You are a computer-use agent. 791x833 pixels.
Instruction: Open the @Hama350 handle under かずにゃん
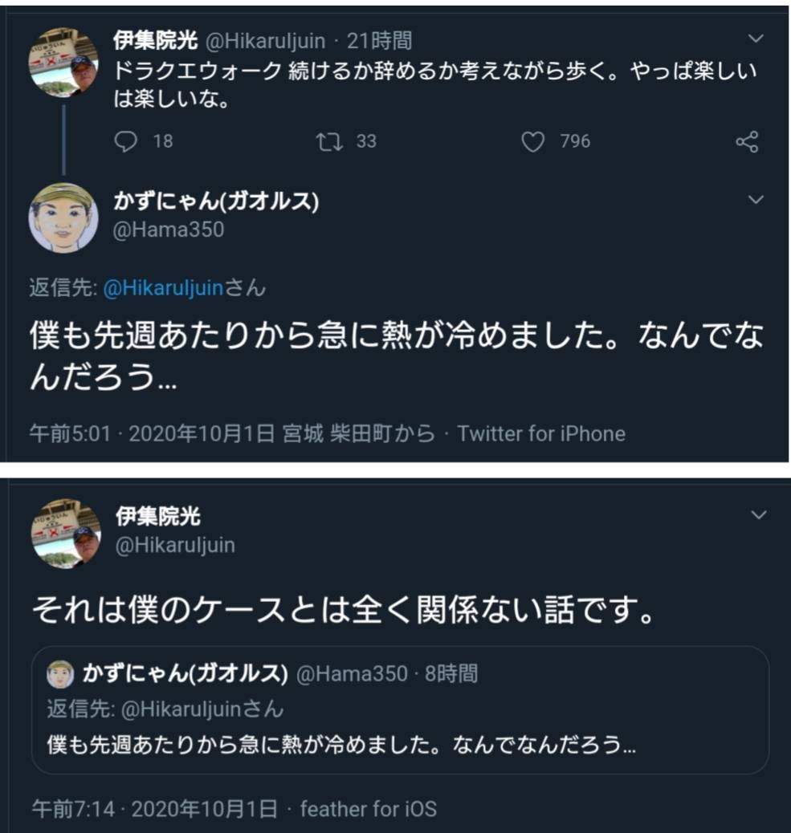pos(170,230)
